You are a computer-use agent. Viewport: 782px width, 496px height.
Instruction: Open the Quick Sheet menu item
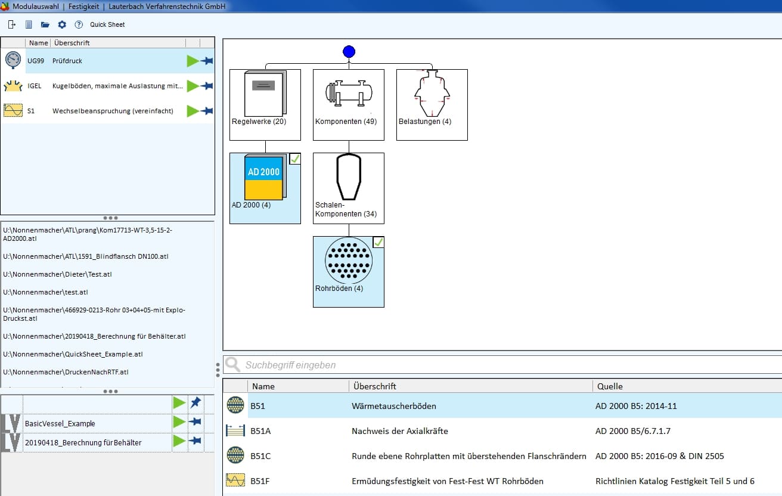[108, 24]
